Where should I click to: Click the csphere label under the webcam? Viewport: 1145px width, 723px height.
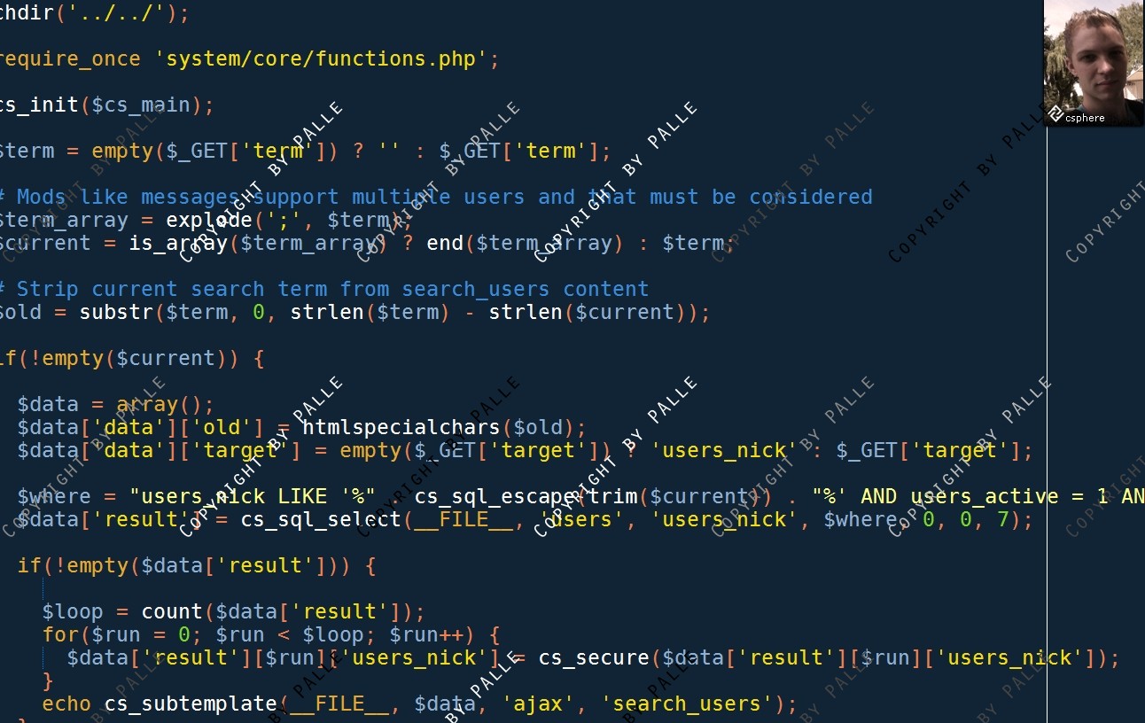[x=1085, y=118]
